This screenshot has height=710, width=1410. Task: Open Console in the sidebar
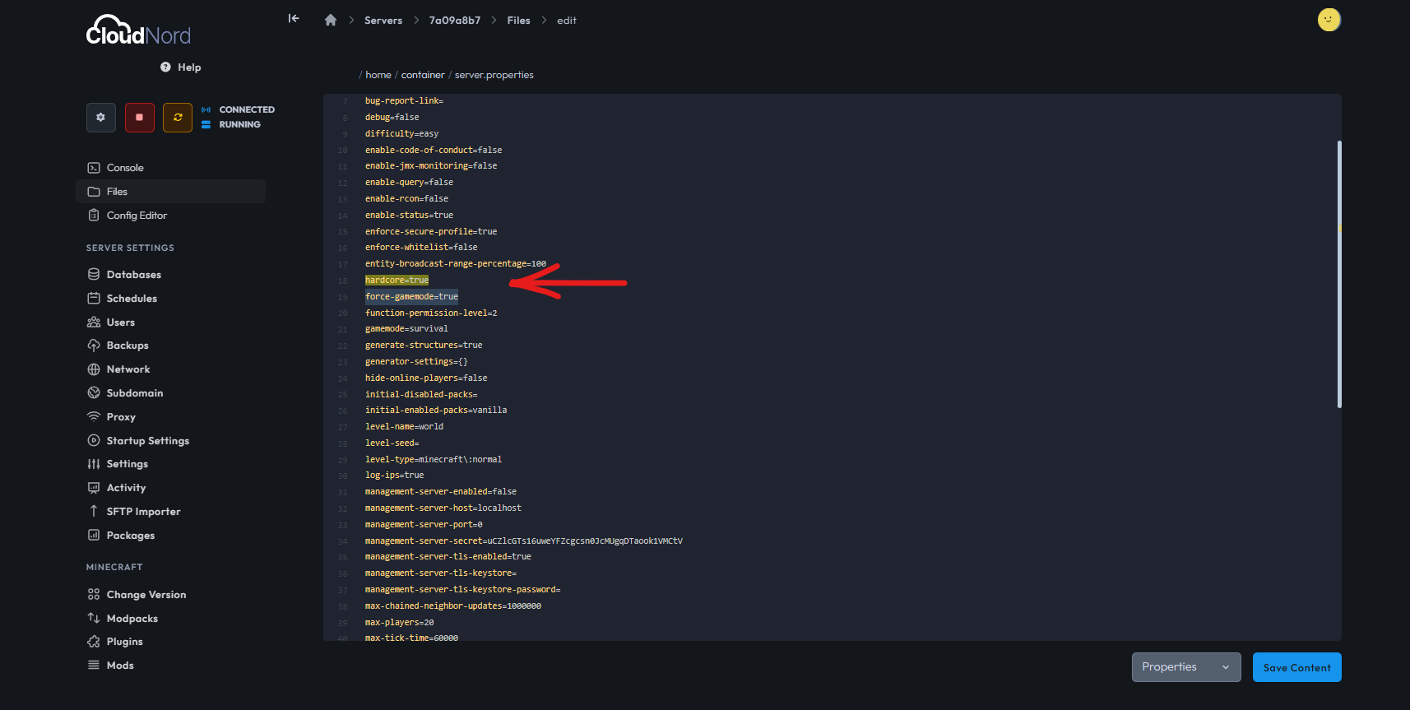pyautogui.click(x=125, y=168)
